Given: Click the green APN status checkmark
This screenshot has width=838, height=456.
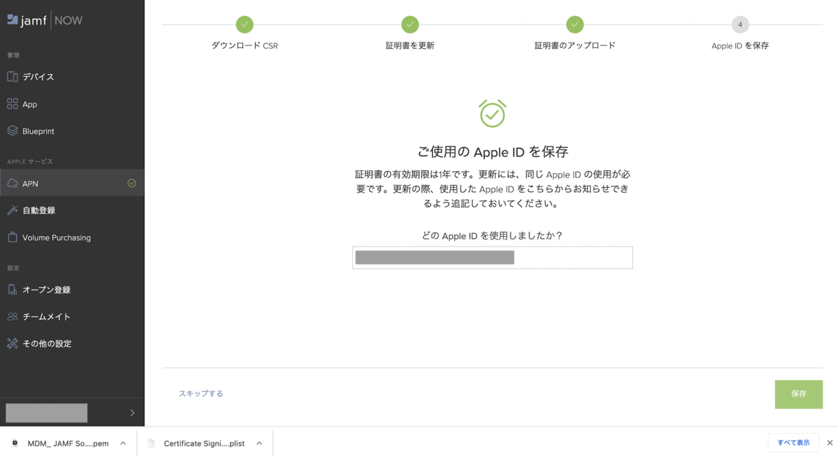Looking at the screenshot, I should point(132,183).
